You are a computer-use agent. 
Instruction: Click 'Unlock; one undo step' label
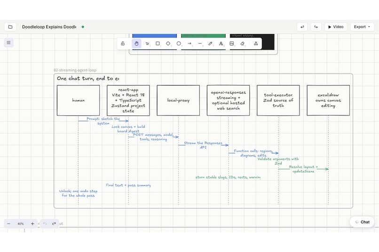tap(79, 193)
